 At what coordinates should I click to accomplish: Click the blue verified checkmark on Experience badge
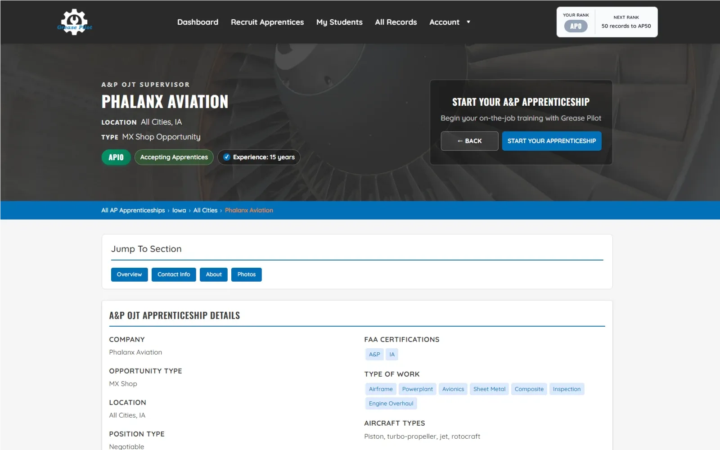(x=227, y=157)
